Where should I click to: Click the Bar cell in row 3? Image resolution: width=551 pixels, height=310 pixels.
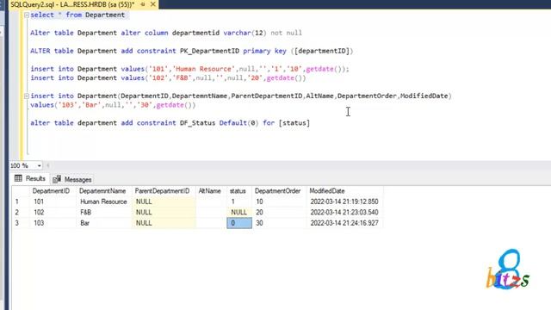click(103, 223)
